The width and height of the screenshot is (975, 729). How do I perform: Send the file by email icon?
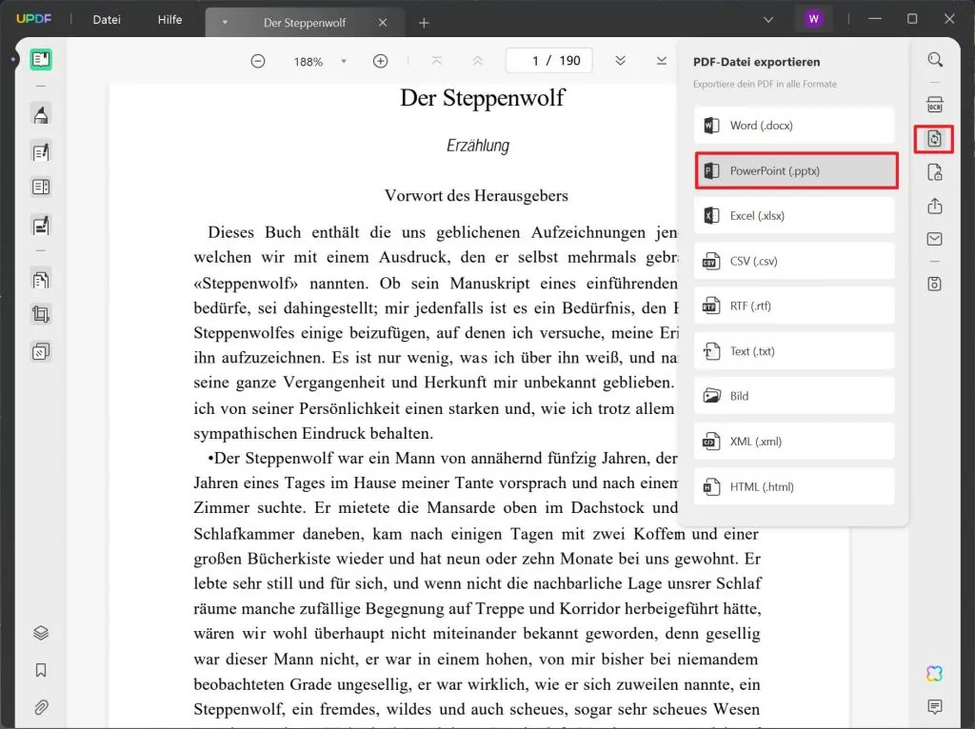(x=935, y=239)
